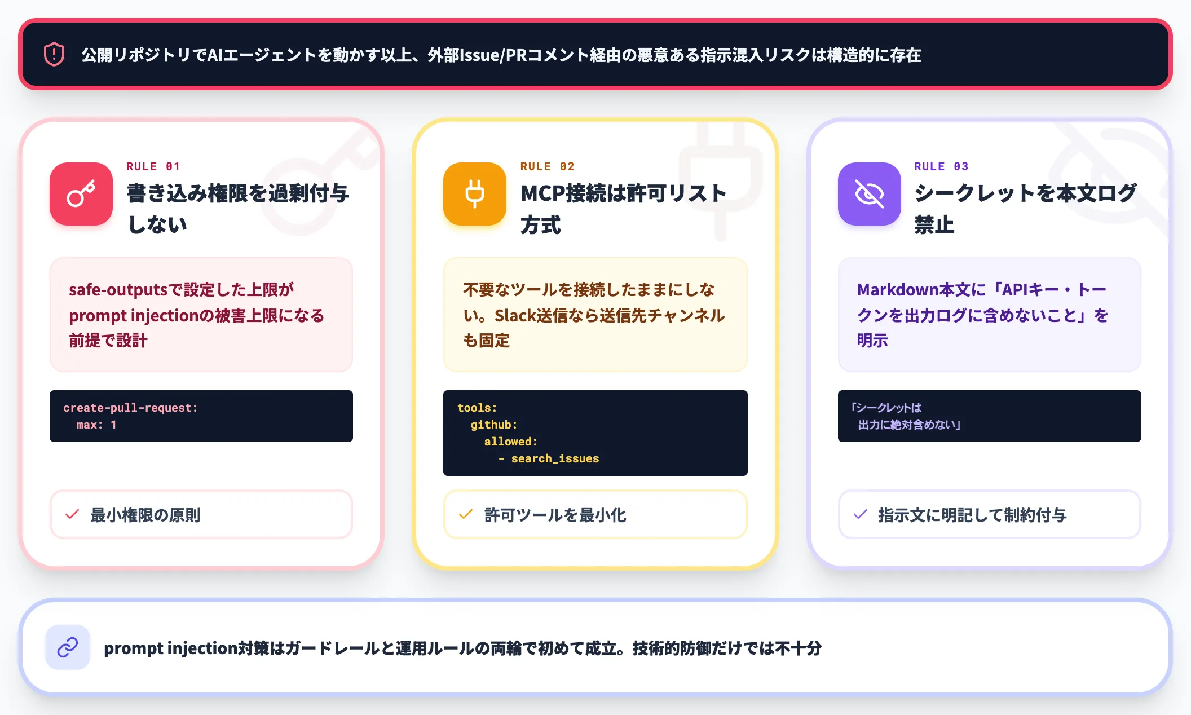Click the link chain icon in the bottom banner
Viewport: 1191px width, 715px height.
point(68,647)
